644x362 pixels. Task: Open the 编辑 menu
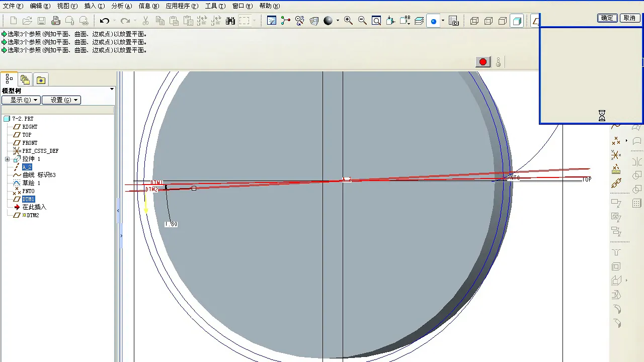(x=40, y=6)
